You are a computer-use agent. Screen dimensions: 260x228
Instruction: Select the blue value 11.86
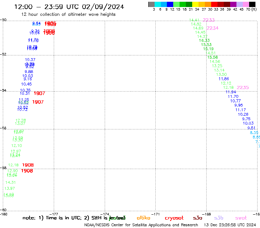click(224, 79)
